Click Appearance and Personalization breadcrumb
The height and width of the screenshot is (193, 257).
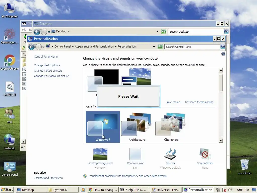[x=94, y=46]
